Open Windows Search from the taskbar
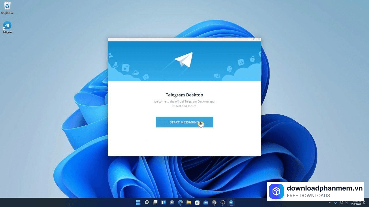369x207 pixels. pyautogui.click(x=146, y=202)
